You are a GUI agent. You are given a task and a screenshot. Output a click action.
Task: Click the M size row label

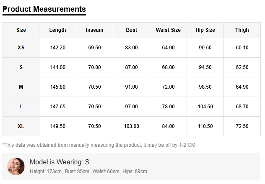(x=21, y=87)
